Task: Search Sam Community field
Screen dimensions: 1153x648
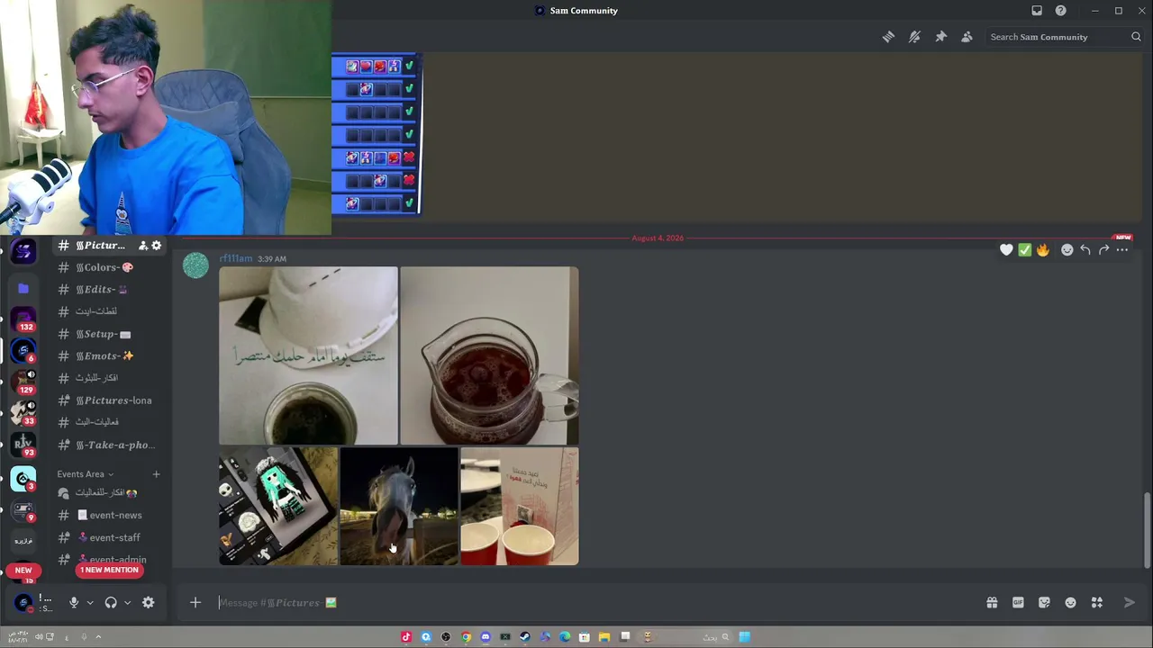Action: click(1065, 37)
